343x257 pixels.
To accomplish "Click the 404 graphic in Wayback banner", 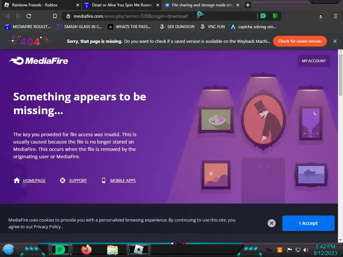I will (x=30, y=41).
